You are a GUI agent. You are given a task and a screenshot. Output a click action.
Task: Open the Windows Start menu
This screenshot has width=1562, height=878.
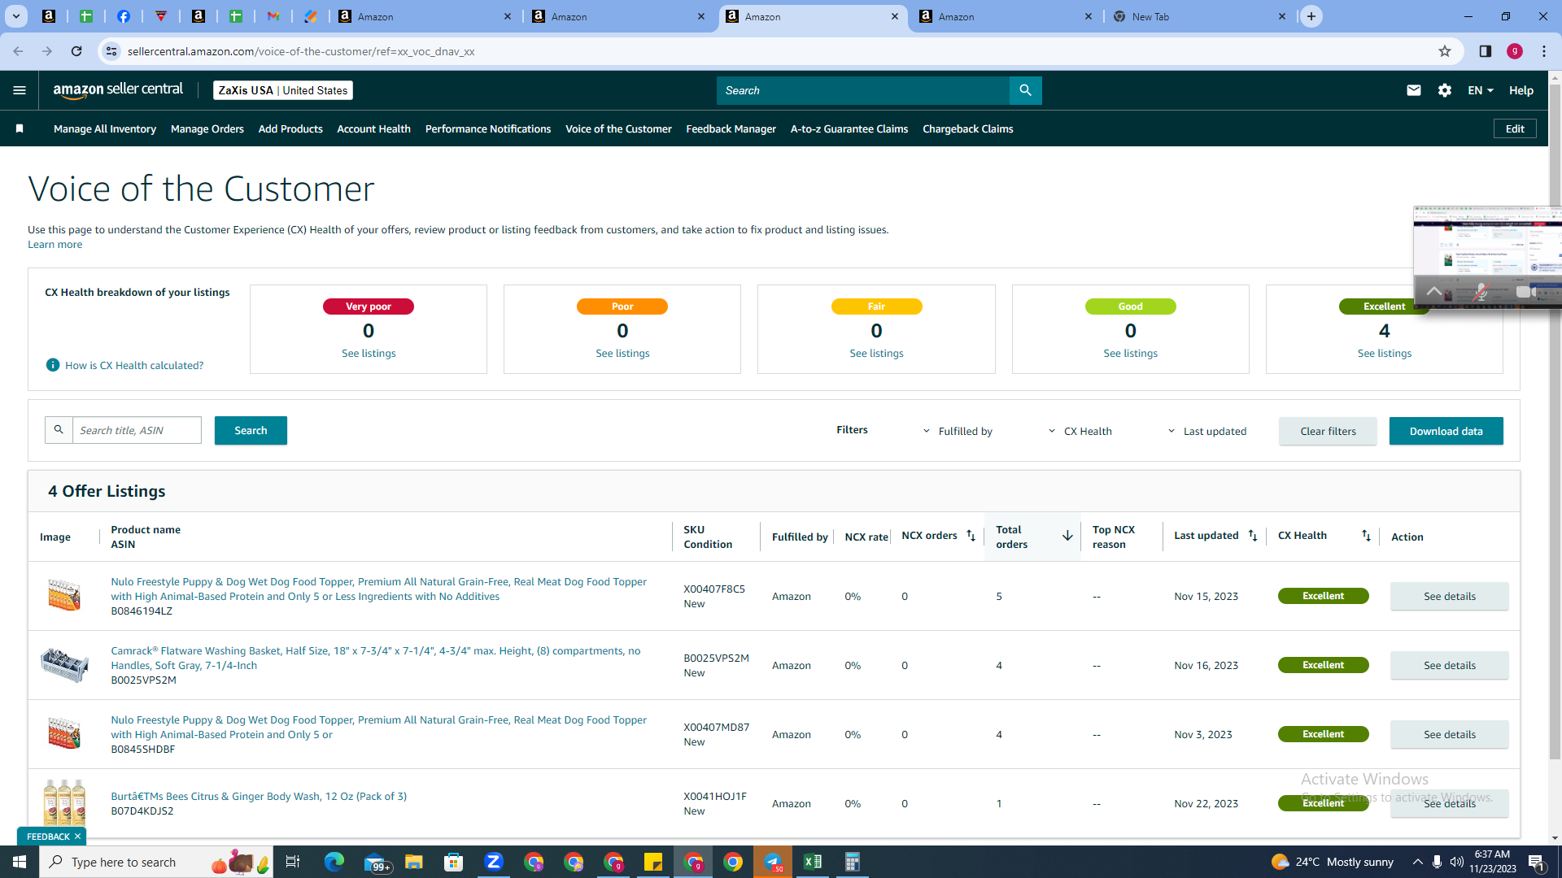pos(20,862)
